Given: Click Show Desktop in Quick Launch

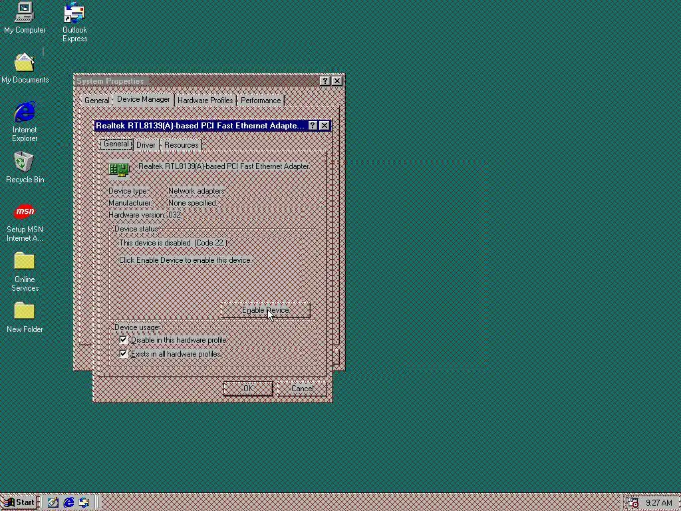Looking at the screenshot, I should [x=53, y=503].
